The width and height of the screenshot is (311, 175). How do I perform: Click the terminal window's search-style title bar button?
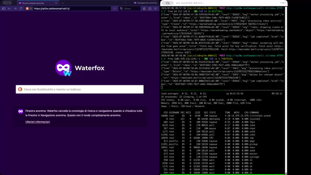pyautogui.click(x=168, y=3)
